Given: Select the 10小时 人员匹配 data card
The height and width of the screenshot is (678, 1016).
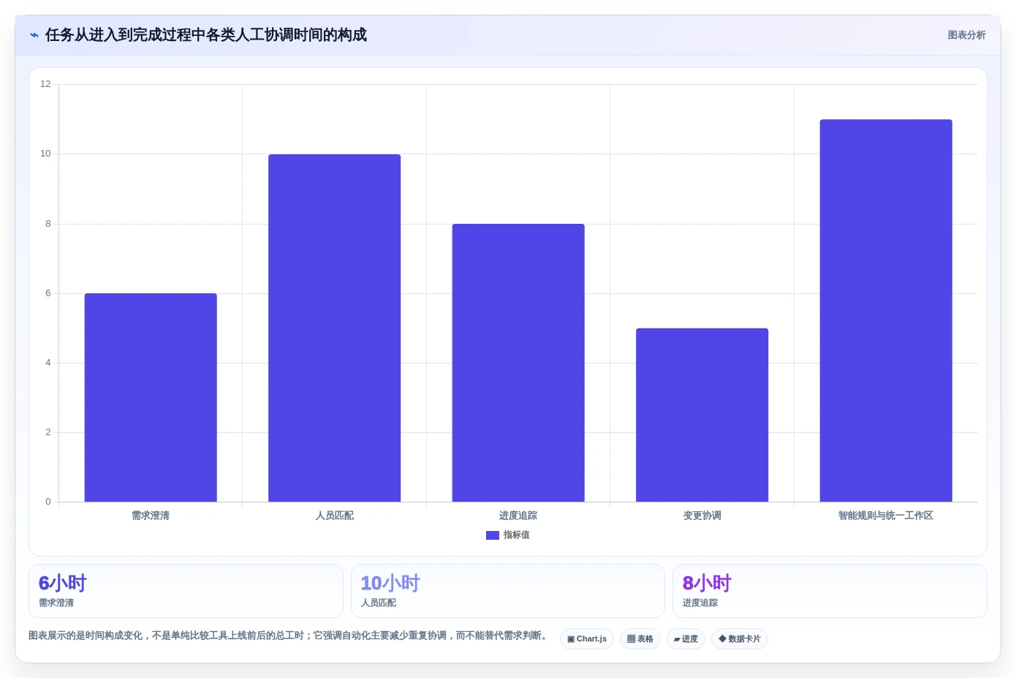Looking at the screenshot, I should click(x=508, y=591).
